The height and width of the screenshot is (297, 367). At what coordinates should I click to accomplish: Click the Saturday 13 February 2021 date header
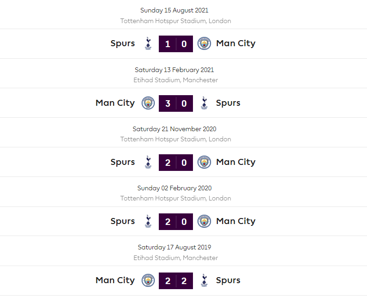174,70
